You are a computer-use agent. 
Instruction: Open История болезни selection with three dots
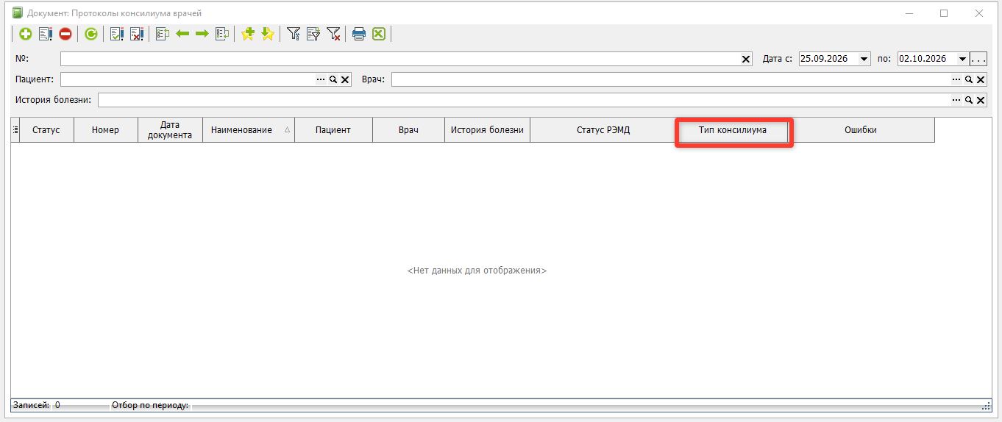[956, 100]
